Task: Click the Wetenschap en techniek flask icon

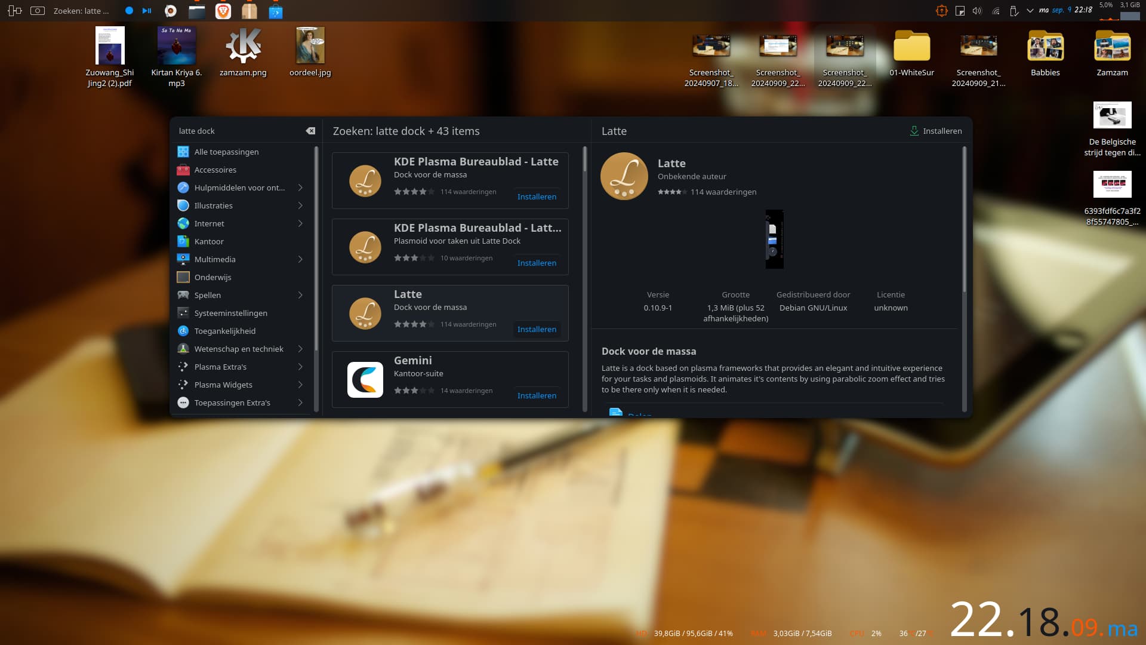Action: tap(183, 349)
